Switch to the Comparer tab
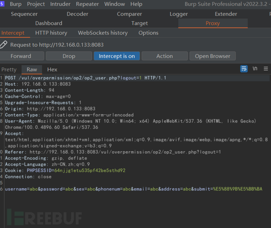Viewport: 271px width, 228px height. pyautogui.click(x=130, y=14)
